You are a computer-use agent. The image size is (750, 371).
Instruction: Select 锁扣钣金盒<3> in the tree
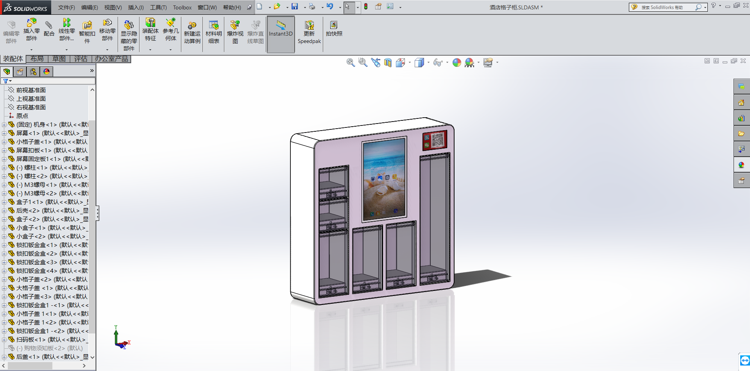coord(52,262)
